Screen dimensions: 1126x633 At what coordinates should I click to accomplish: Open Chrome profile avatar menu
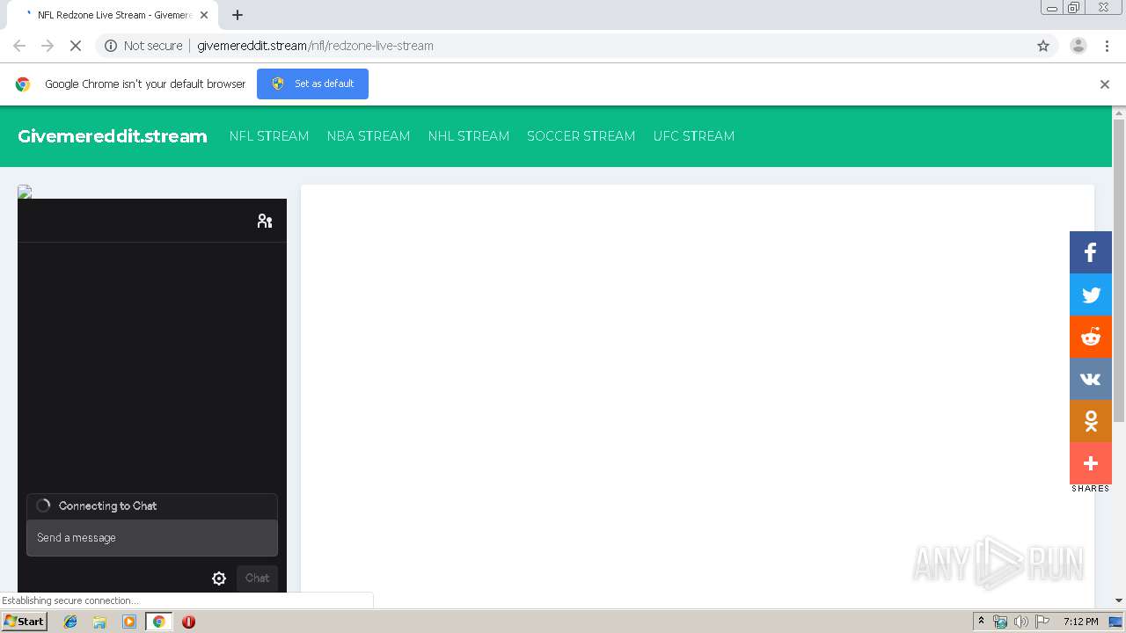tap(1078, 46)
